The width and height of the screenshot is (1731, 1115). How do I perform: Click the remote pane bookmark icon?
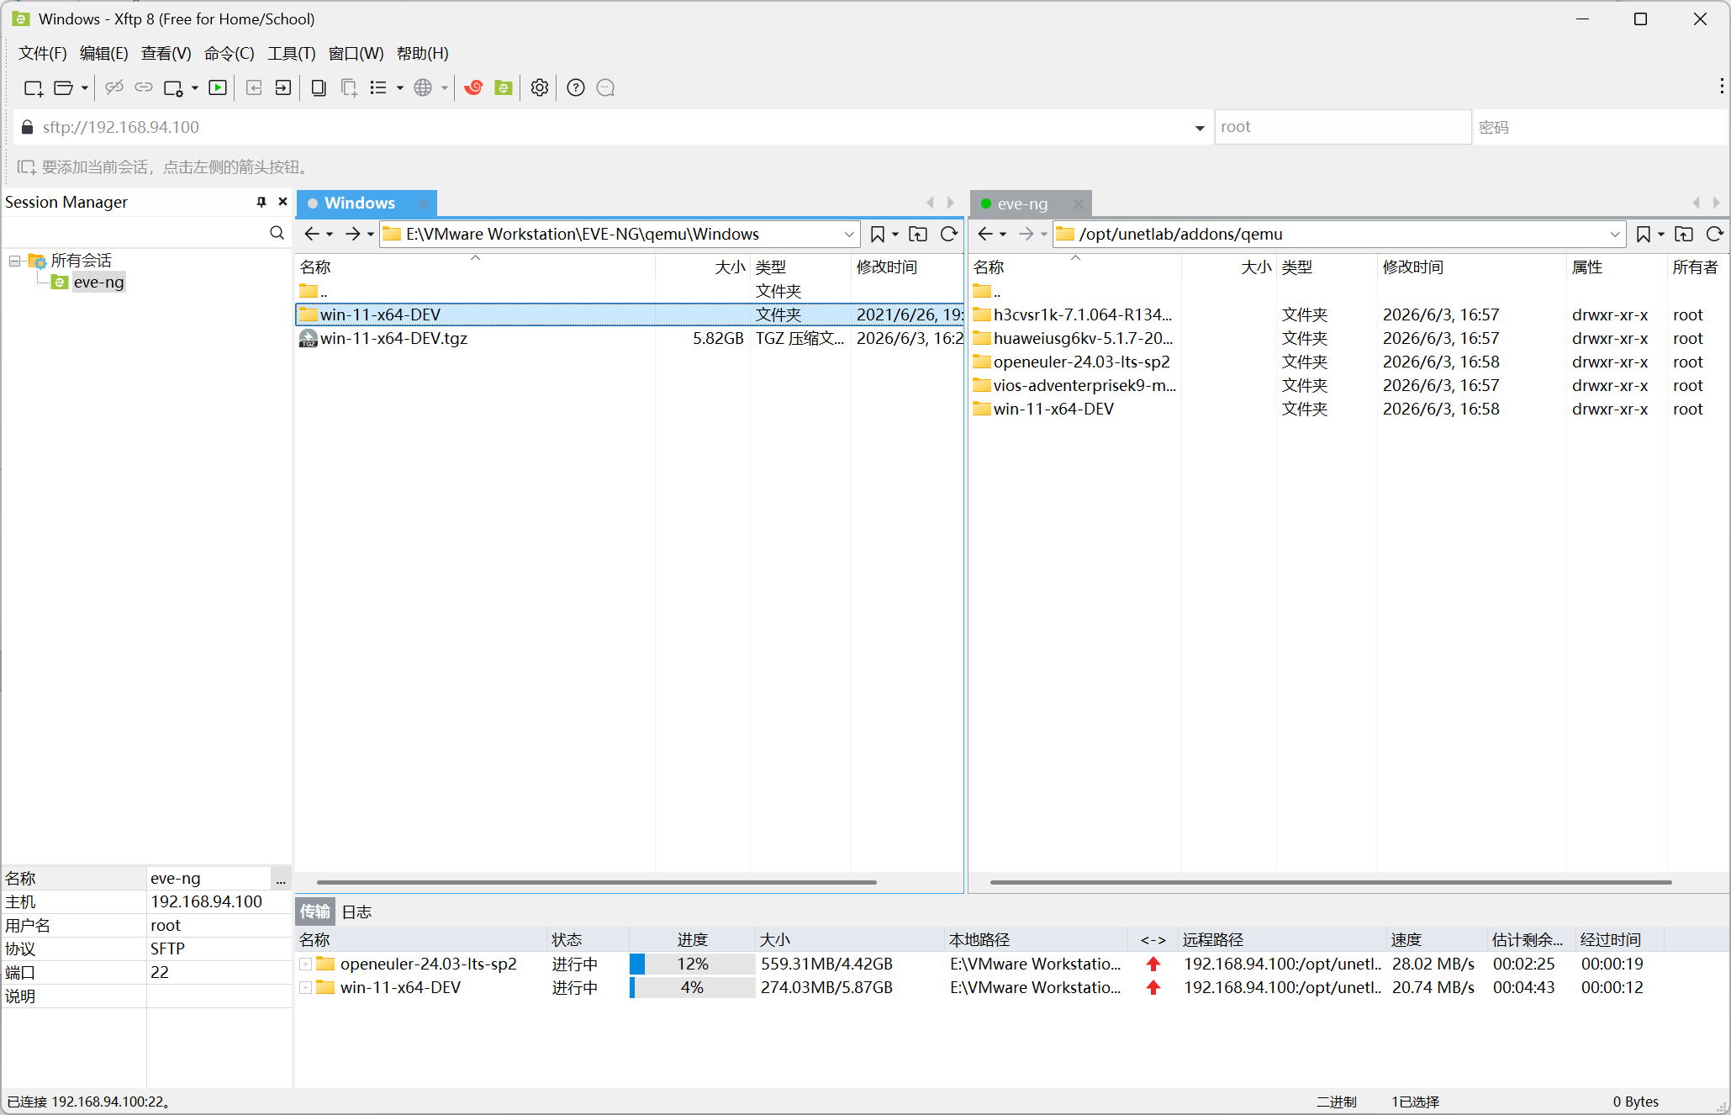pyautogui.click(x=1644, y=234)
